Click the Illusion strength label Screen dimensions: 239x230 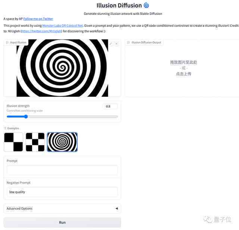pyautogui.click(x=18, y=106)
